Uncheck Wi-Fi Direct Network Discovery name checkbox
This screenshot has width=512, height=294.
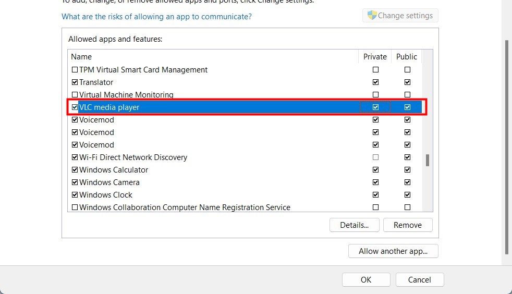(x=75, y=157)
